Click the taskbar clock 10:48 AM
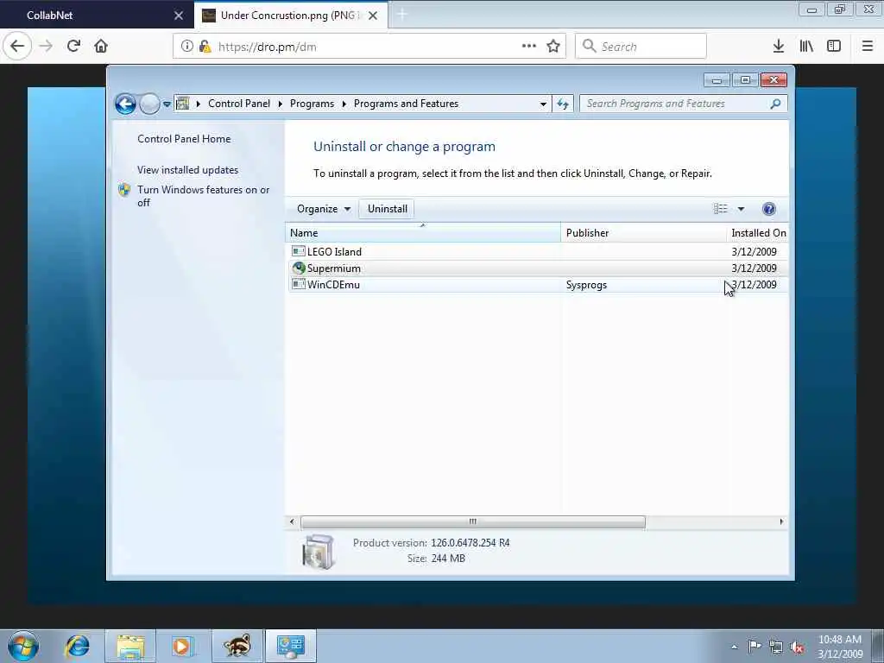 click(x=839, y=640)
